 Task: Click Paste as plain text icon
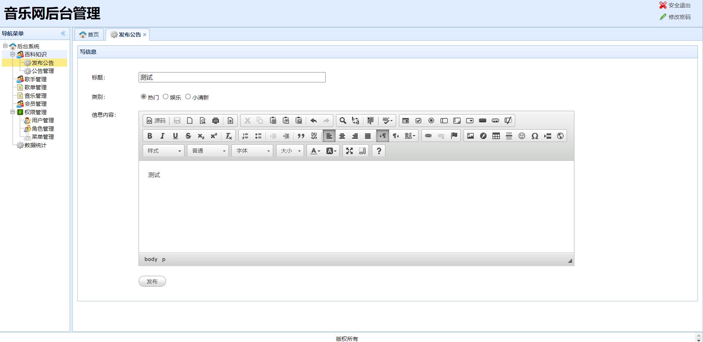click(286, 120)
